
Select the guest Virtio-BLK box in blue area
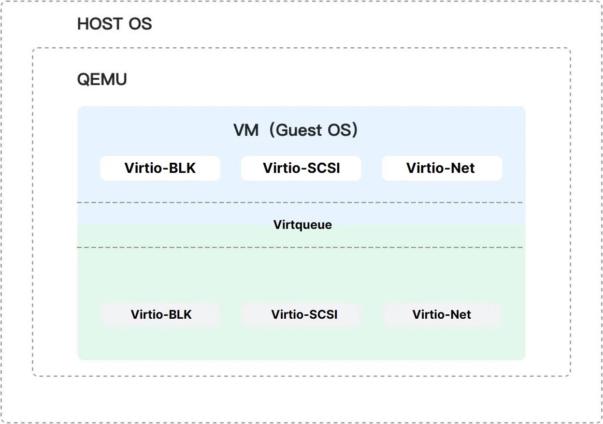tap(160, 168)
